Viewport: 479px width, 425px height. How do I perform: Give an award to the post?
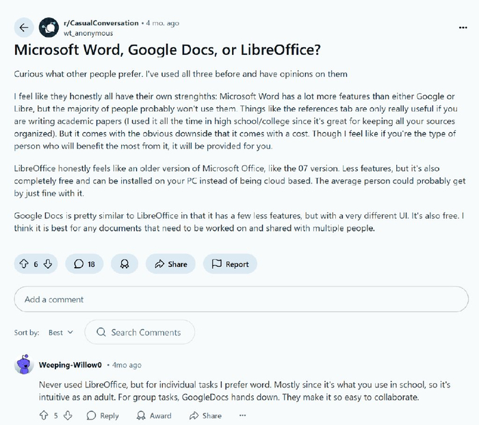tap(125, 263)
